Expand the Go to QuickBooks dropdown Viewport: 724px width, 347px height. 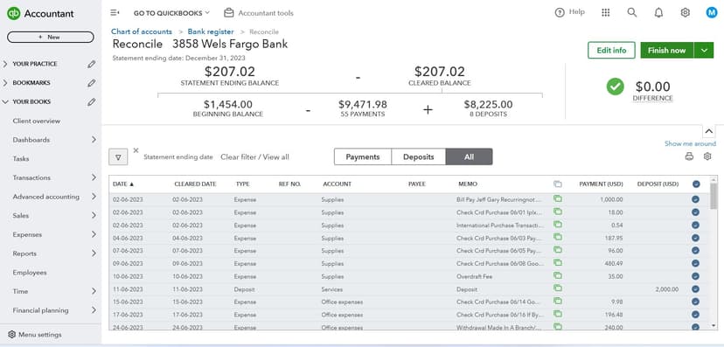click(x=171, y=13)
